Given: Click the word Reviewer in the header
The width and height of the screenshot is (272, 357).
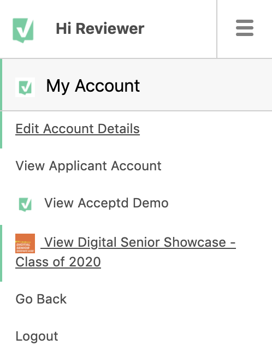Looking at the screenshot, I should pos(110,29).
